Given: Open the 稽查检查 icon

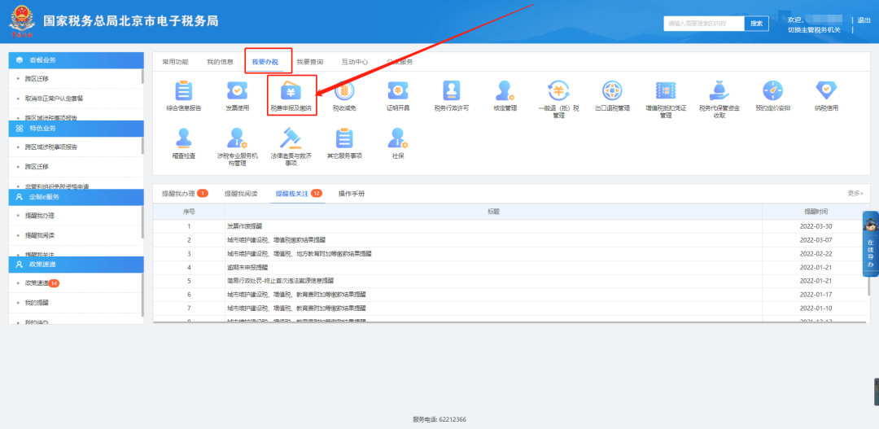Looking at the screenshot, I should [x=183, y=138].
